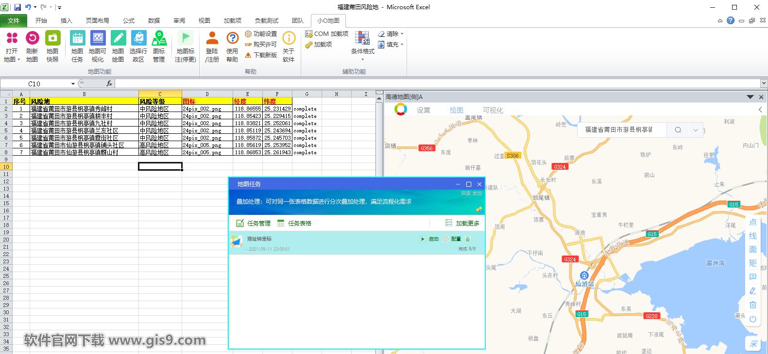Click 加载更多 in 地图任务 window
This screenshot has width=768, height=354.
coord(462,224)
